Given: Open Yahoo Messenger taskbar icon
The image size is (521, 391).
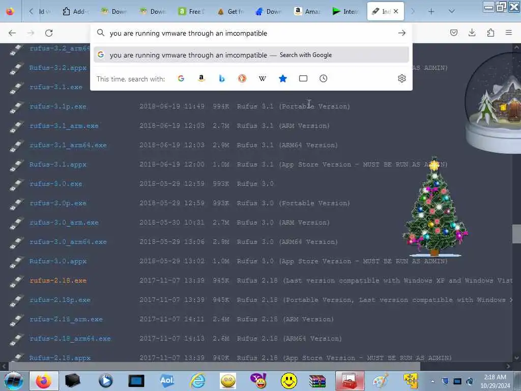Looking at the screenshot, I should coord(258,381).
